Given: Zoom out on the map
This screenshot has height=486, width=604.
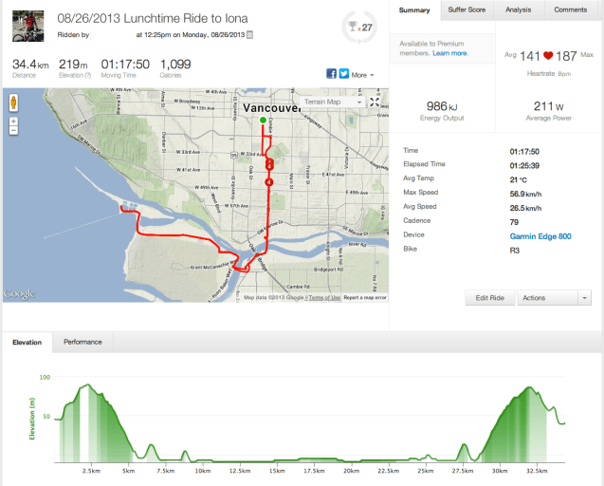Looking at the screenshot, I should [14, 132].
